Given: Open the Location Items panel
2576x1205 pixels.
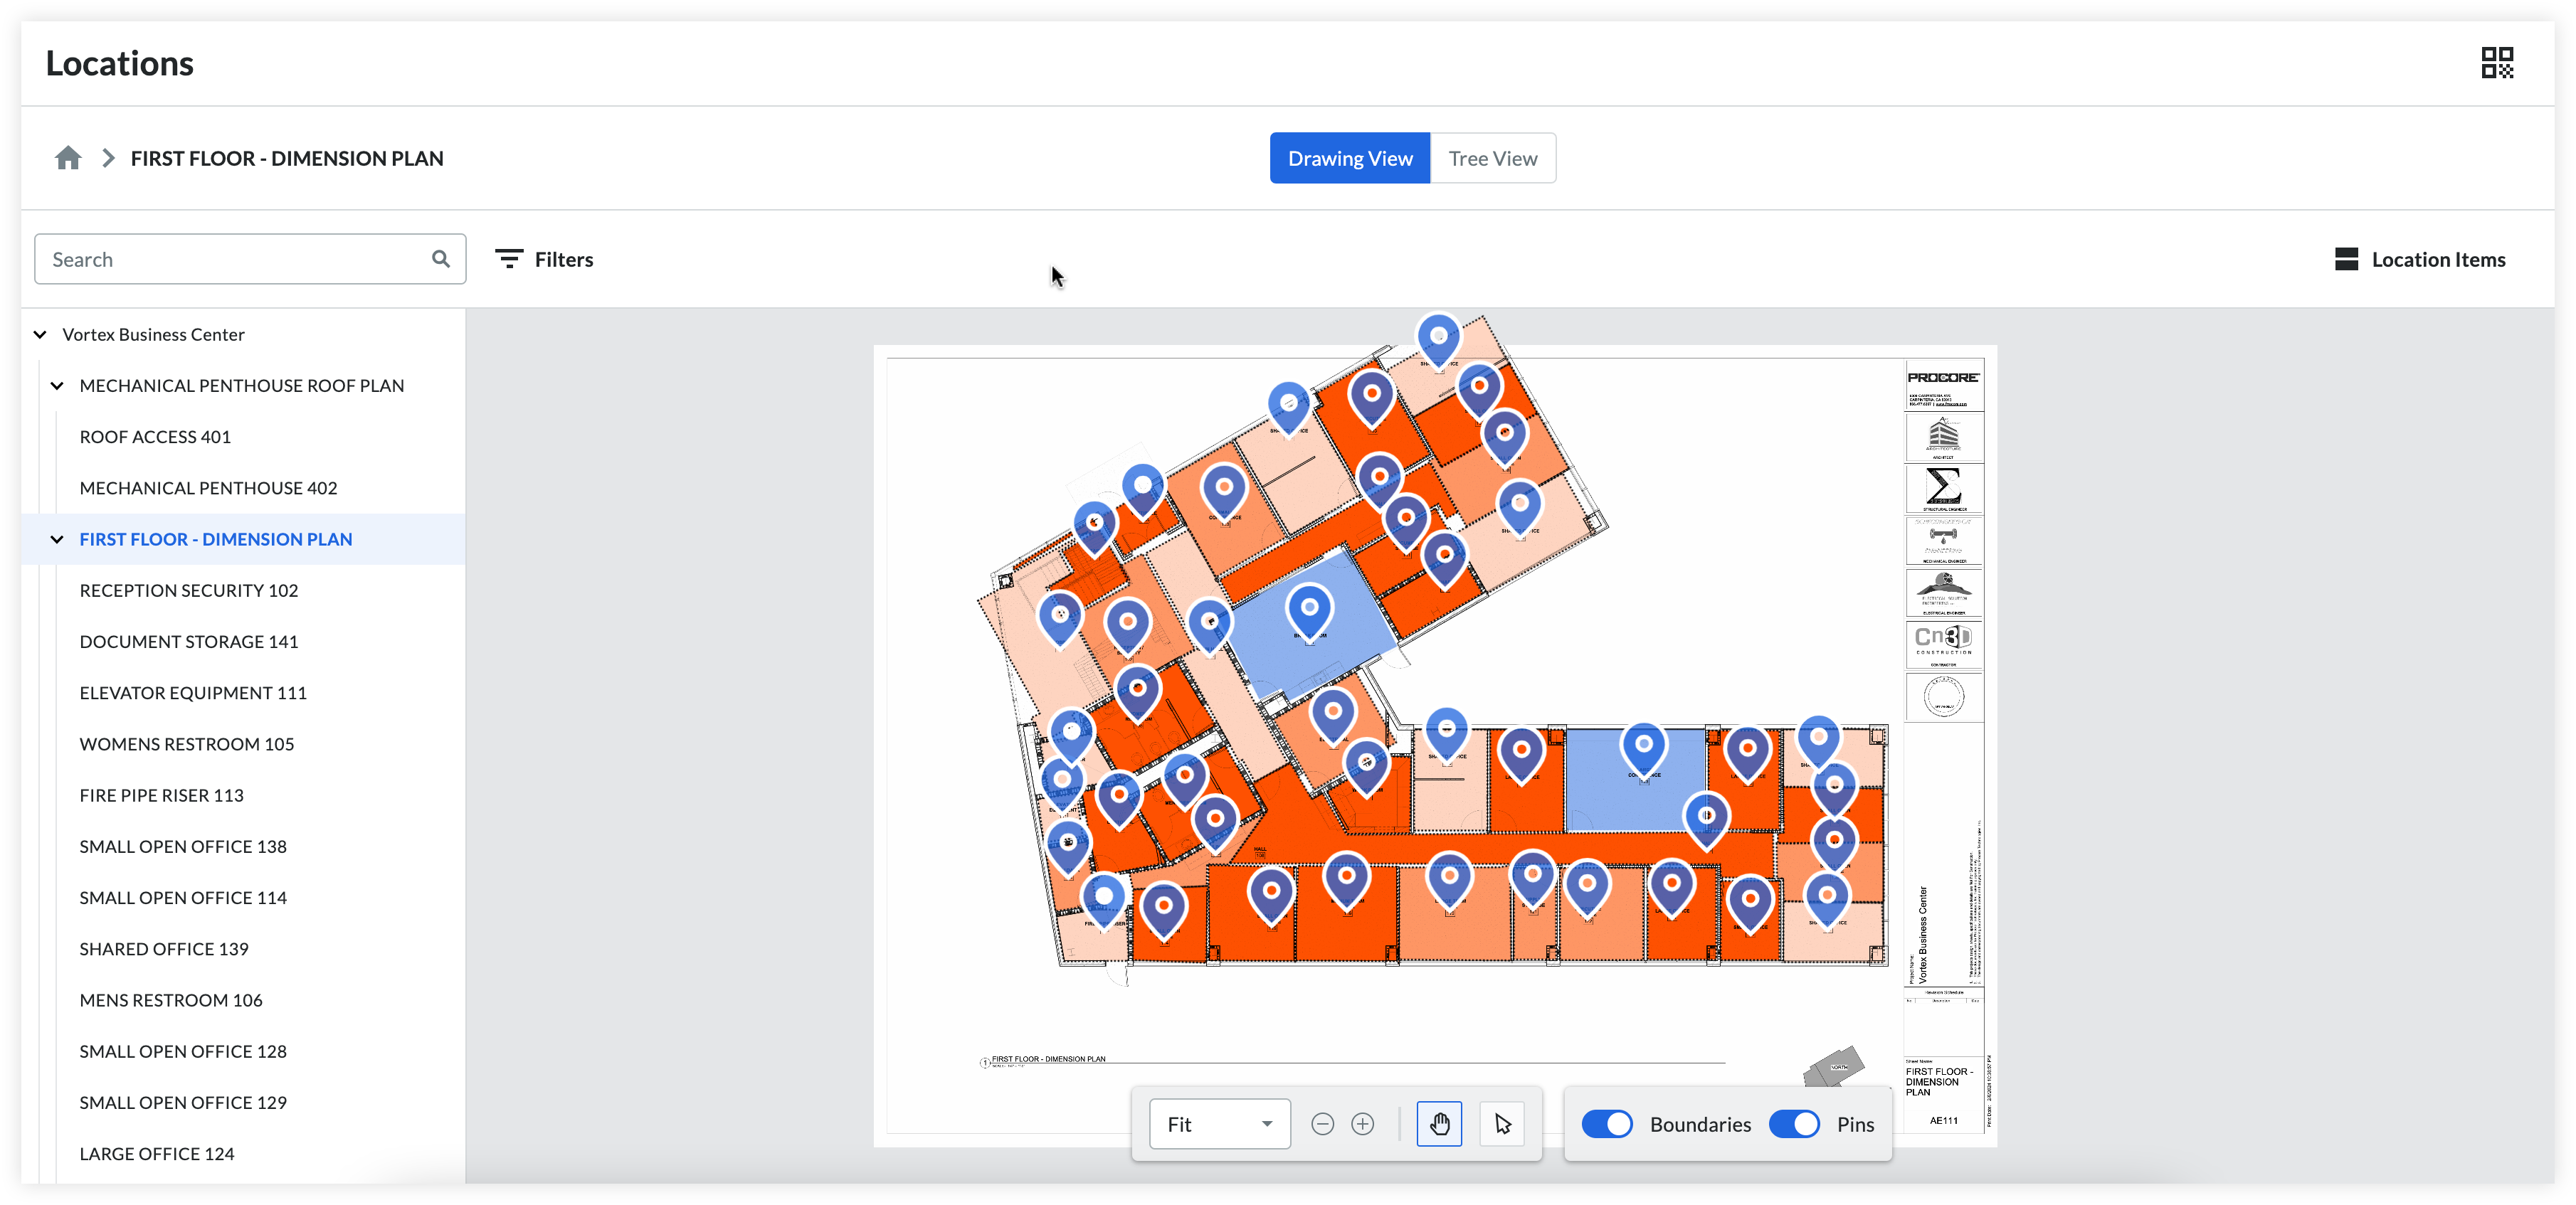Looking at the screenshot, I should pyautogui.click(x=2420, y=259).
